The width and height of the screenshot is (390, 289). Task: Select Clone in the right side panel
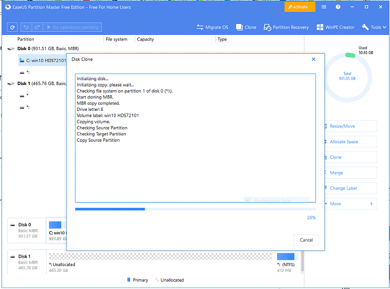(x=350, y=157)
